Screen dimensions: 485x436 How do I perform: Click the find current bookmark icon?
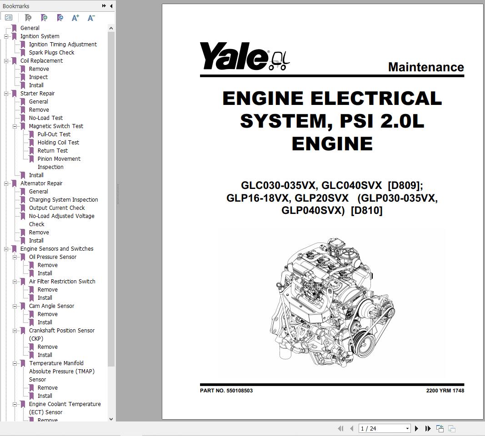click(x=60, y=18)
